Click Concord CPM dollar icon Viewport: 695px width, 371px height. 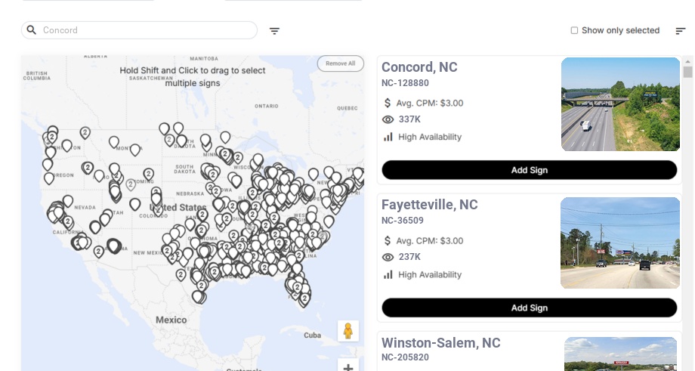tap(388, 103)
